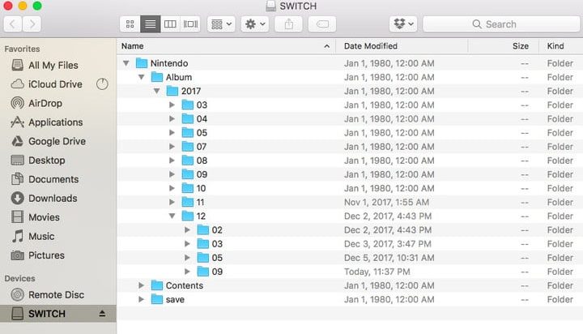Screen dimensions: 583x334
Task: Switch to Cover Flow view
Action: click(x=190, y=24)
